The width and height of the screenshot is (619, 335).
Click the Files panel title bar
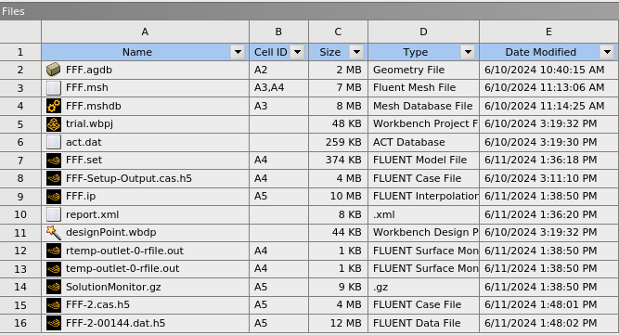point(310,11)
